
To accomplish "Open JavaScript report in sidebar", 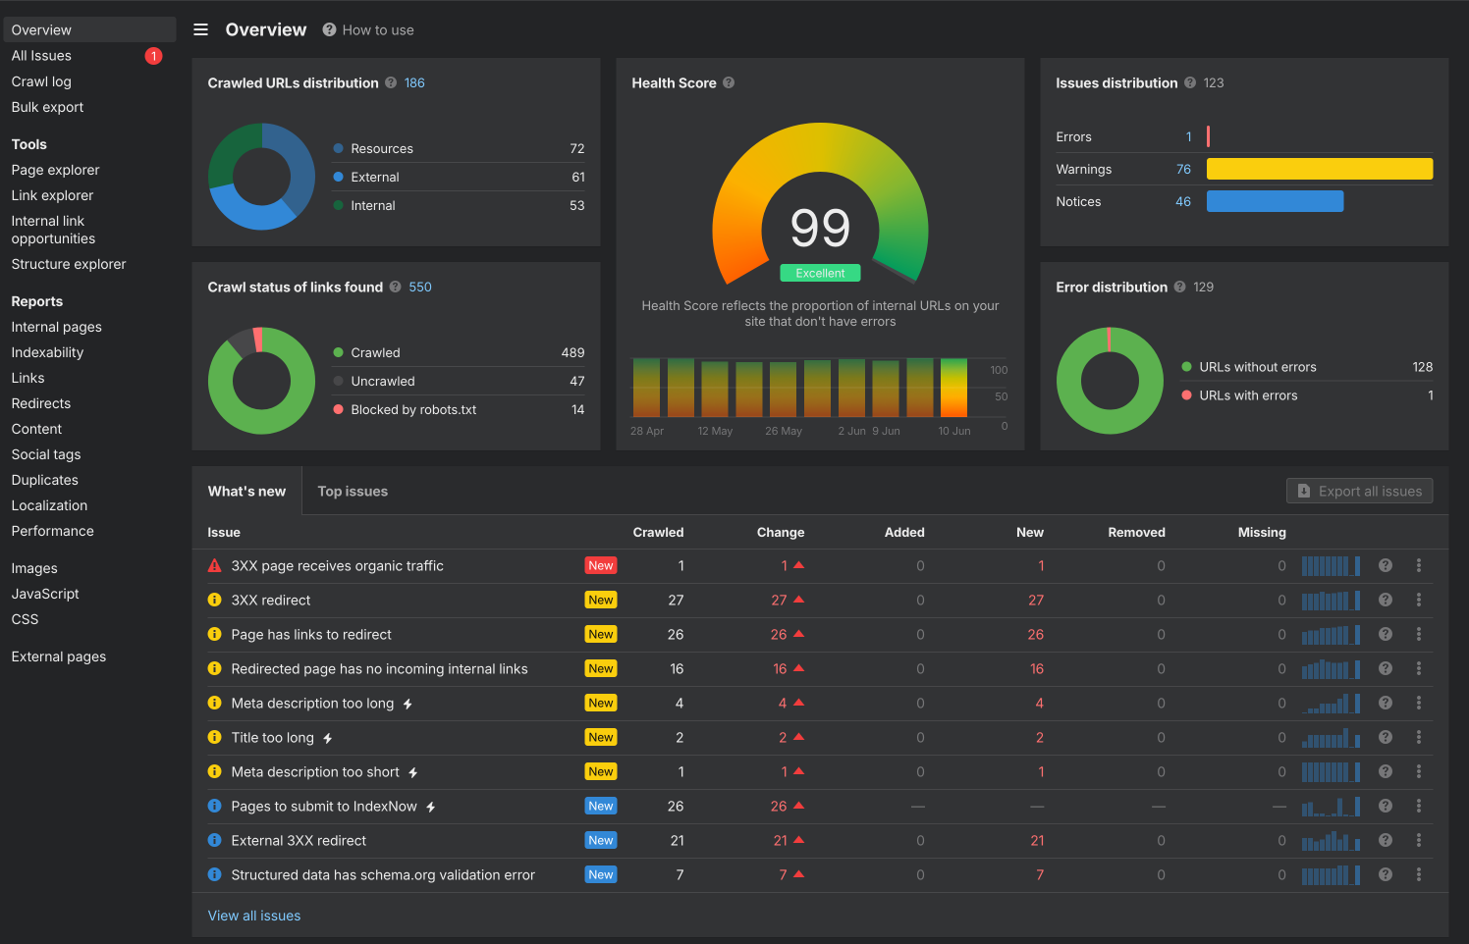I will click(45, 594).
